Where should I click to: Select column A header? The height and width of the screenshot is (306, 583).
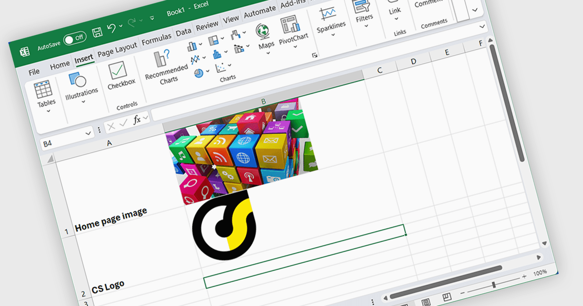coord(109,143)
